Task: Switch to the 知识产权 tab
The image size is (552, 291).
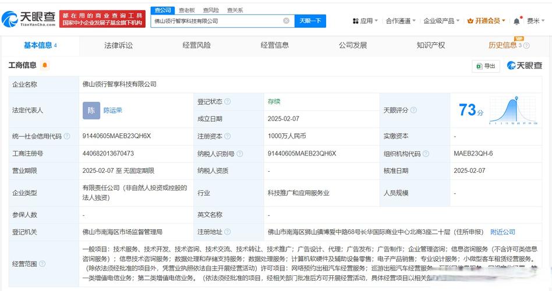Action: (430, 45)
